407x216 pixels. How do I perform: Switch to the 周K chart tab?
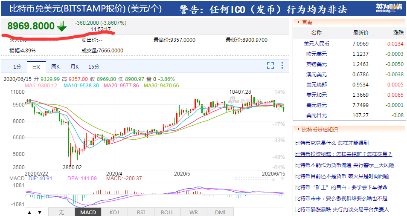pyautogui.click(x=55, y=66)
